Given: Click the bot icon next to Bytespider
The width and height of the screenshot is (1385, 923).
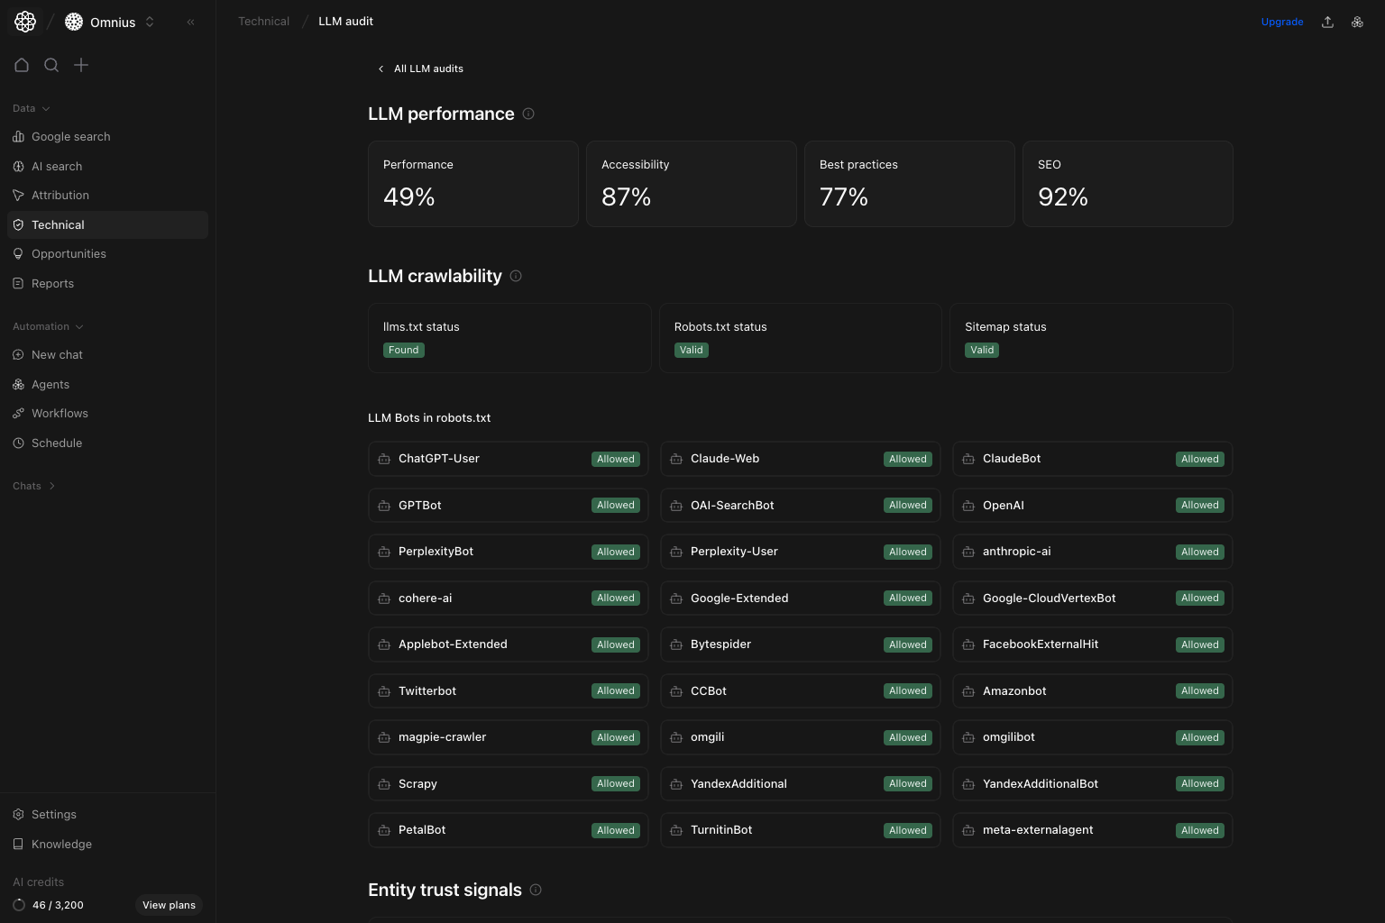Looking at the screenshot, I should 676,644.
